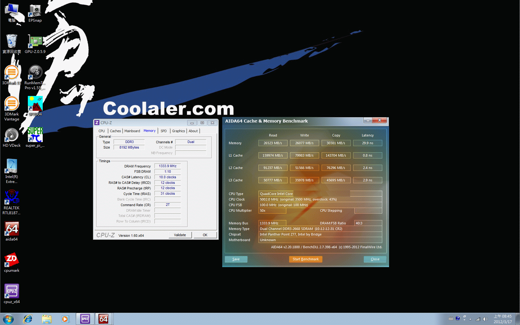Click the taskbar clock showing 08:45

coord(503,319)
